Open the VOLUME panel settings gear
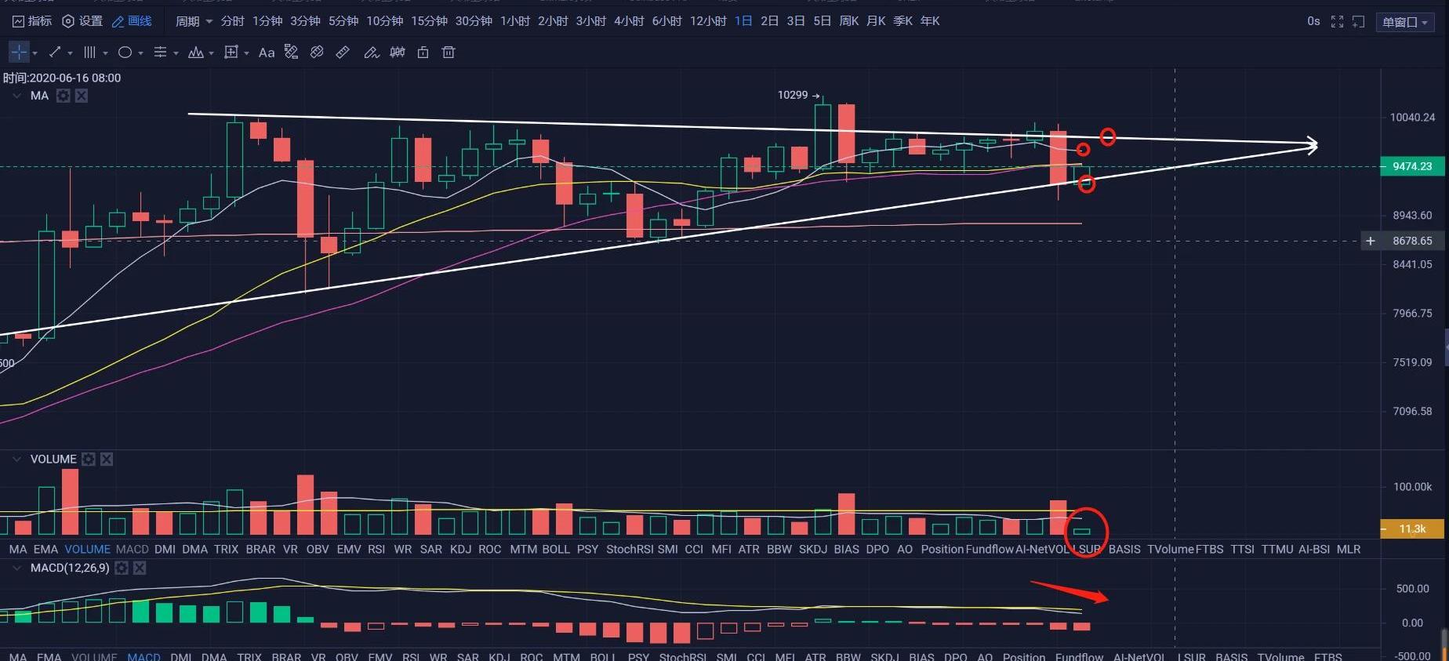 coord(89,459)
